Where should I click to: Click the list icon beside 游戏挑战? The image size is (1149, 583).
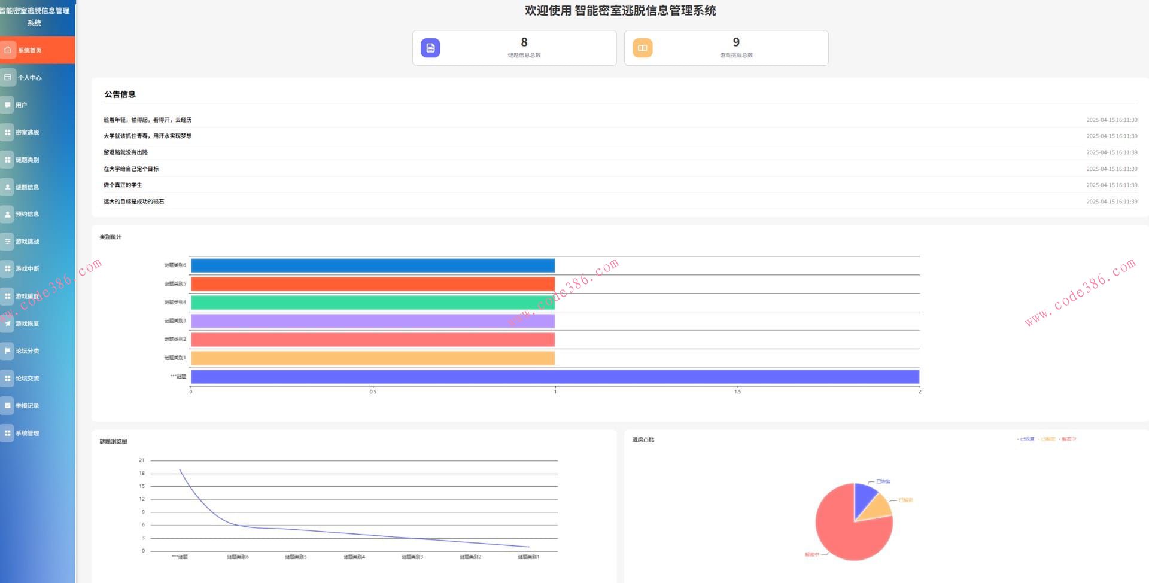click(x=8, y=242)
